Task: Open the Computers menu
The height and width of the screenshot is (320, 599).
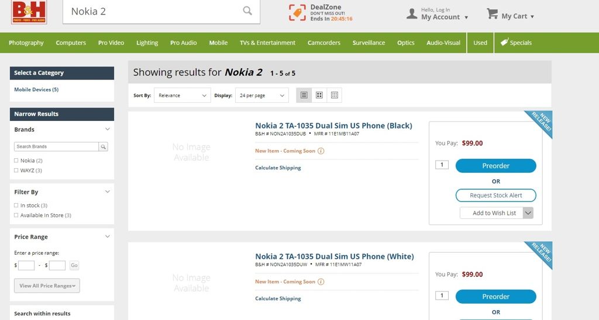Action: 71,43
